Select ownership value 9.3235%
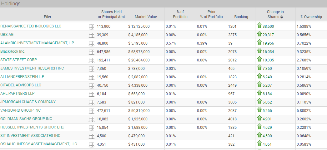Screen dimensions: 327x150 304,52
